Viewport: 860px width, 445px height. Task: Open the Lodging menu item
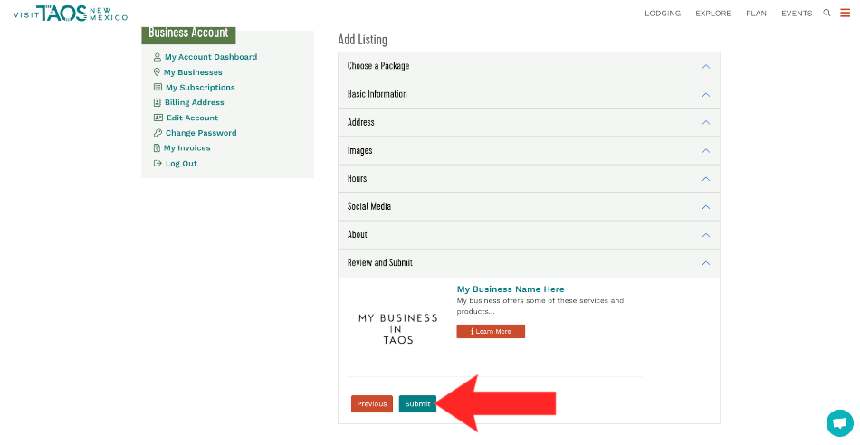click(x=663, y=14)
